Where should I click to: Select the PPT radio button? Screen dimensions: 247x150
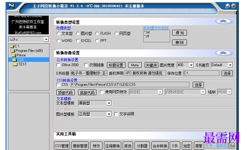[x=97, y=41]
